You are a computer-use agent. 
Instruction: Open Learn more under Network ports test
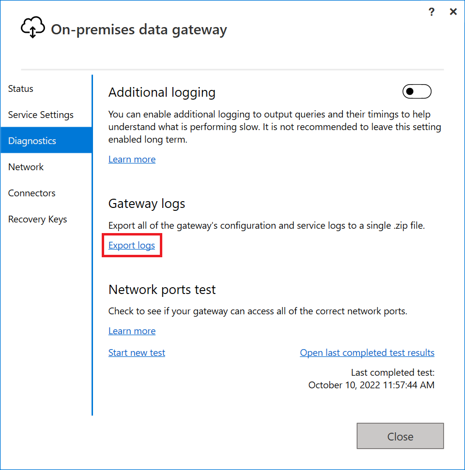pos(132,331)
